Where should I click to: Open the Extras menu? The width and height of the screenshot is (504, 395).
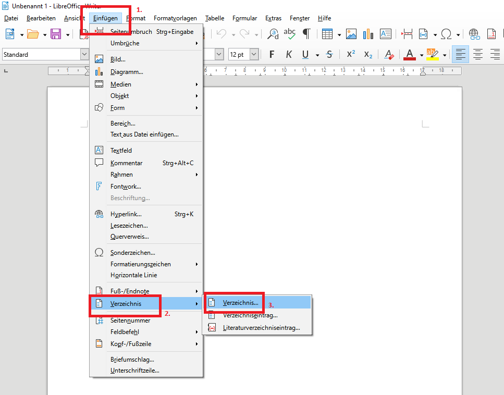click(x=273, y=18)
